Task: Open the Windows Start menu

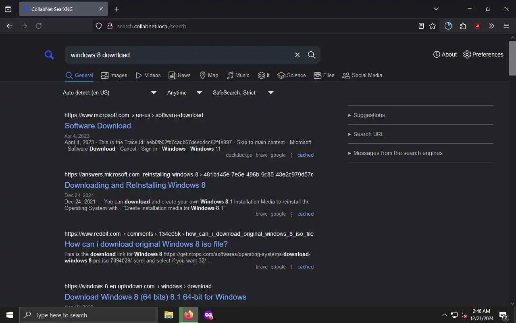Action: pos(10,315)
